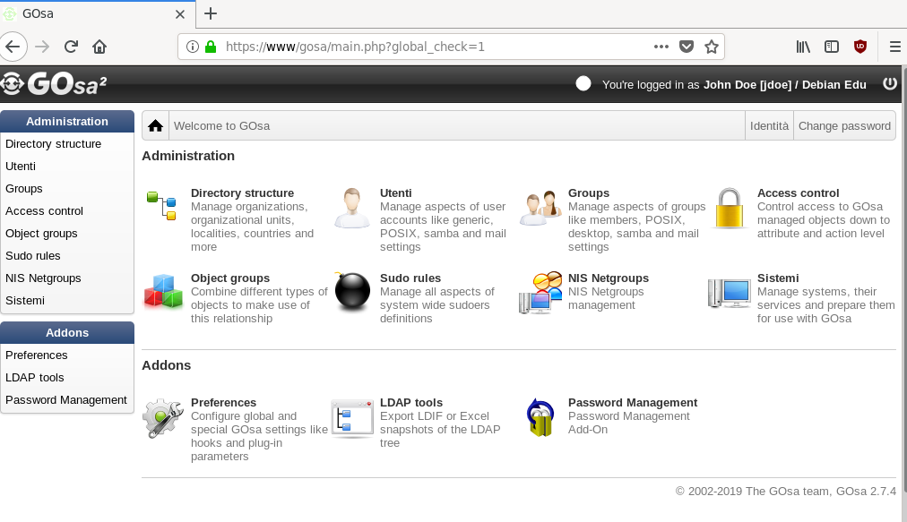Click the Change password button

coord(844,126)
